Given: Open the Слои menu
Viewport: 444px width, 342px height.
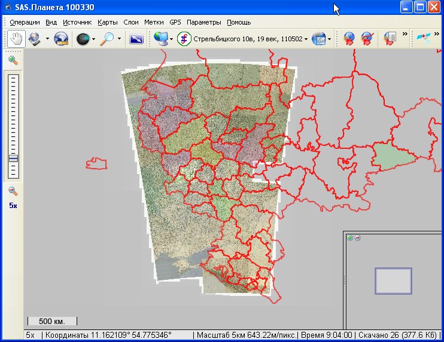Looking at the screenshot, I should [x=130, y=22].
